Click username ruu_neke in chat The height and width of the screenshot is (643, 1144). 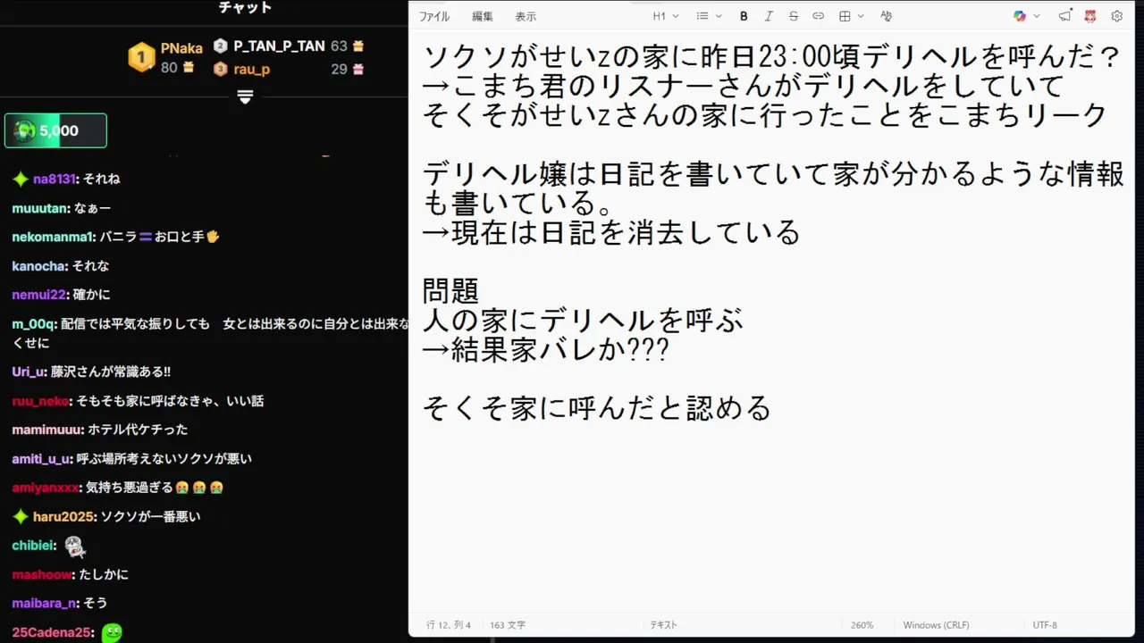40,401
